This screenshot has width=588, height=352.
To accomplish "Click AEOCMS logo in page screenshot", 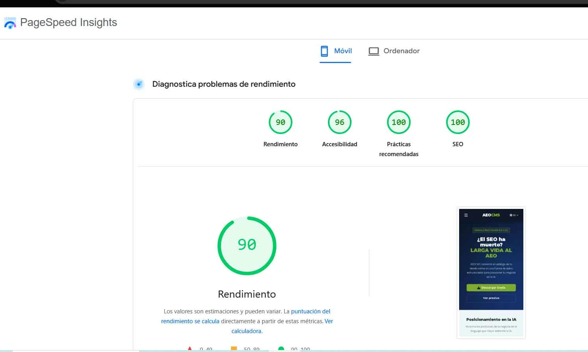I will (491, 215).
